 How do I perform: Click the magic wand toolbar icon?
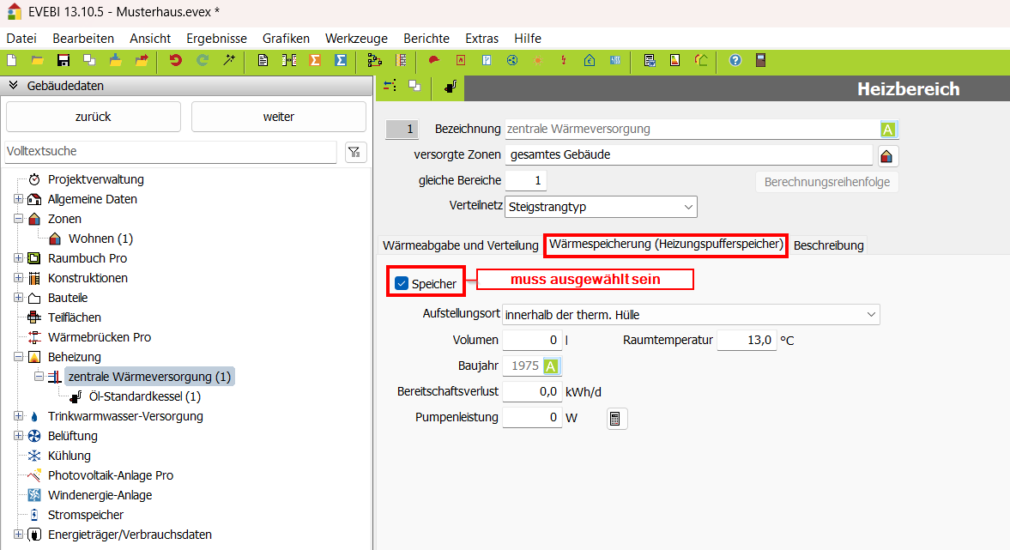[x=229, y=60]
